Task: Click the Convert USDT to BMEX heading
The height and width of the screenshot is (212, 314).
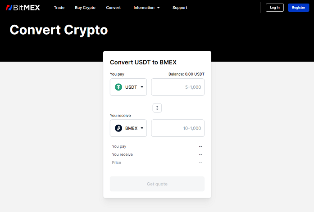Action: [x=143, y=62]
